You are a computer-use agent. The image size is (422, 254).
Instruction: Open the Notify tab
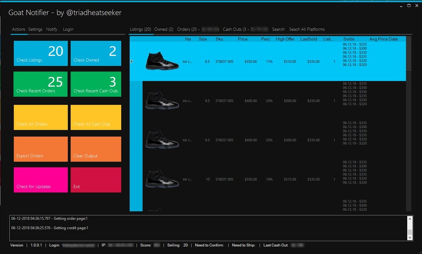coord(51,29)
